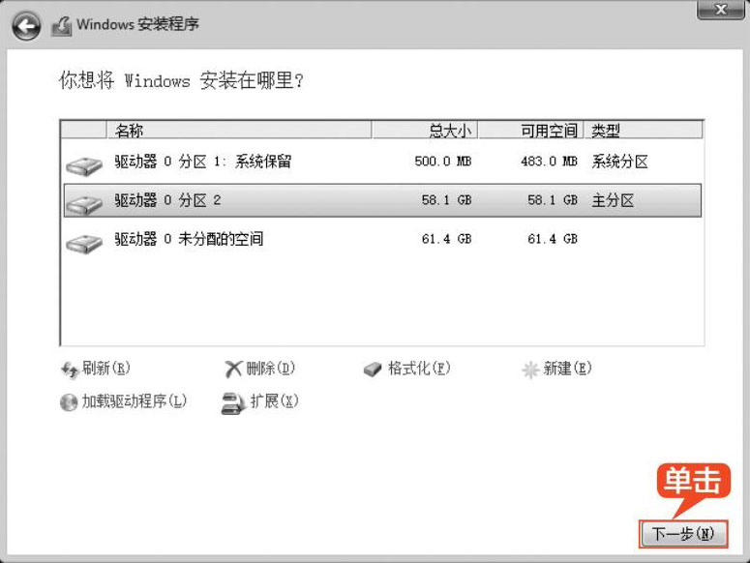
Task: Click drive icon for 驱动器 0 分区 2
Action: point(84,204)
